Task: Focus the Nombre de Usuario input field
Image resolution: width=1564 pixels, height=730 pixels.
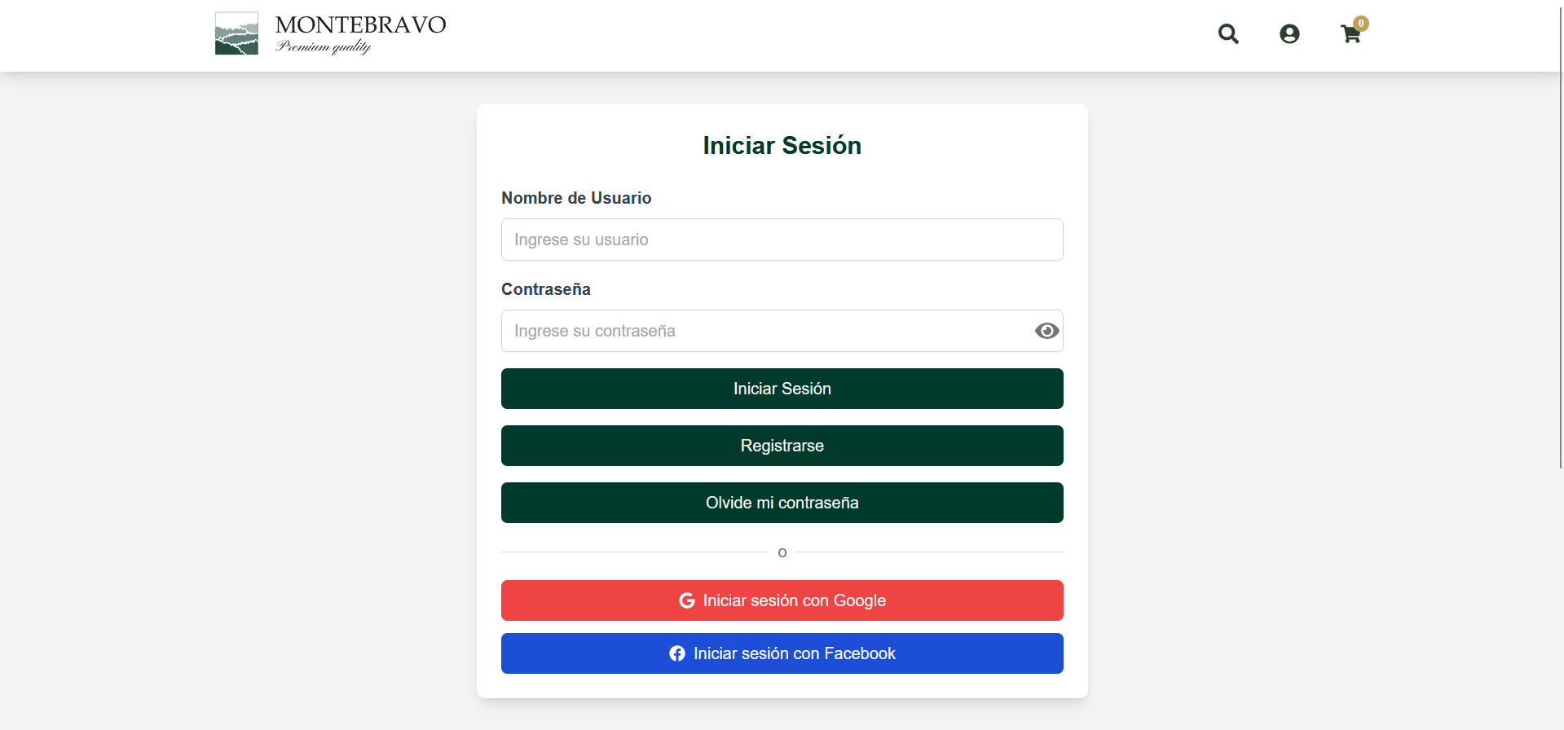Action: (782, 240)
